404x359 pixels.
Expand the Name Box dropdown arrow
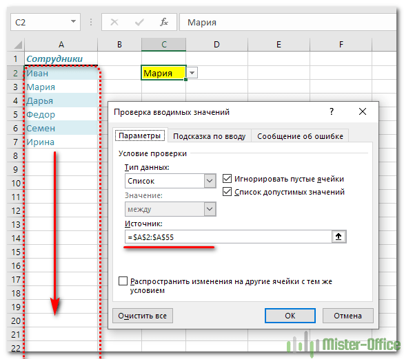[74, 21]
